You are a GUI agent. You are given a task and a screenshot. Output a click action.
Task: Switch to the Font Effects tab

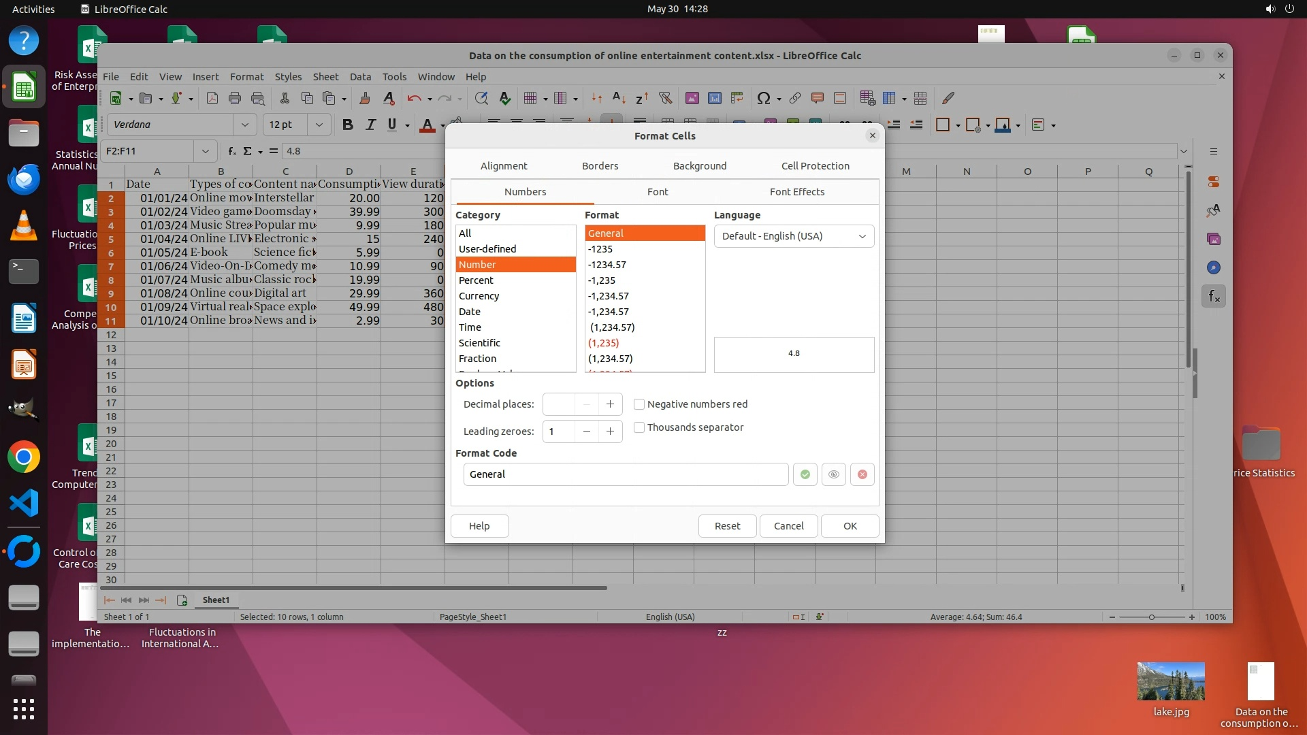[x=796, y=192]
